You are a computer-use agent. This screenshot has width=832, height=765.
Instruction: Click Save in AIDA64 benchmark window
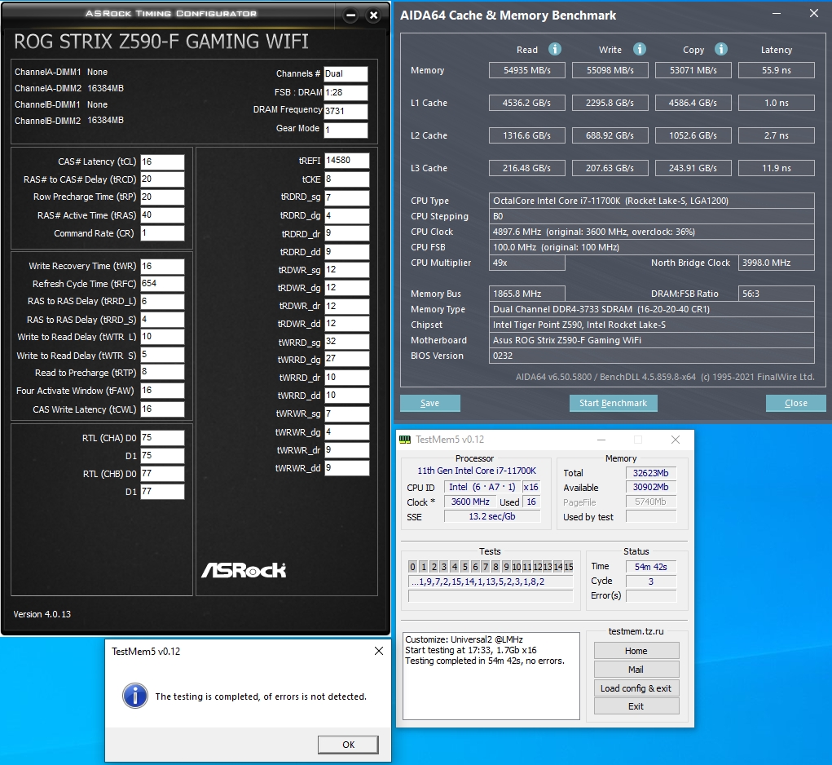[429, 403]
